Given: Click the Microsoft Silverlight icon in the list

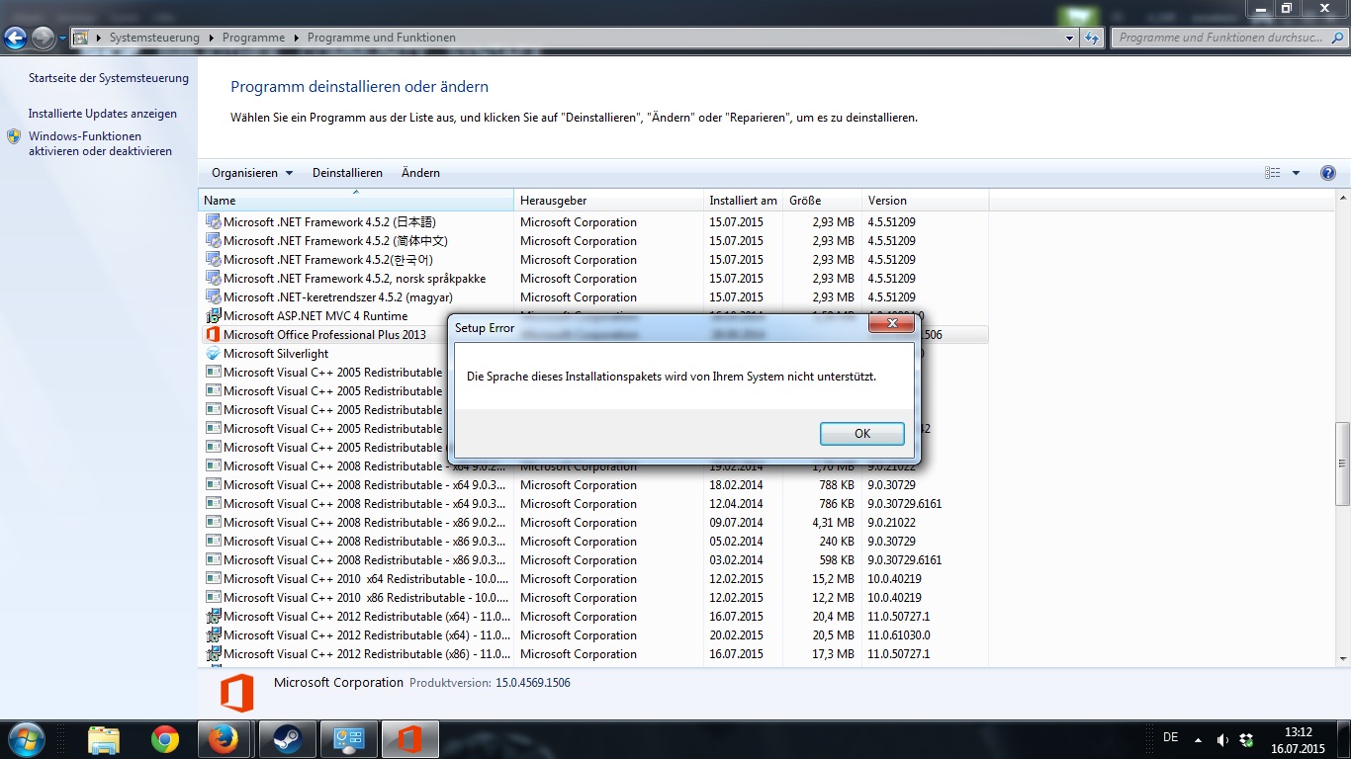Looking at the screenshot, I should (213, 354).
